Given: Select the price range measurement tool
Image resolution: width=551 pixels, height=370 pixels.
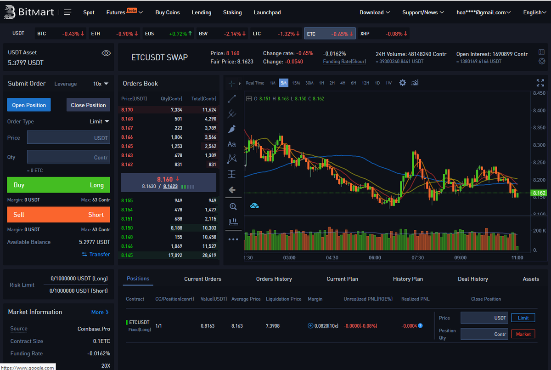Looking at the screenshot, I should pyautogui.click(x=232, y=174).
